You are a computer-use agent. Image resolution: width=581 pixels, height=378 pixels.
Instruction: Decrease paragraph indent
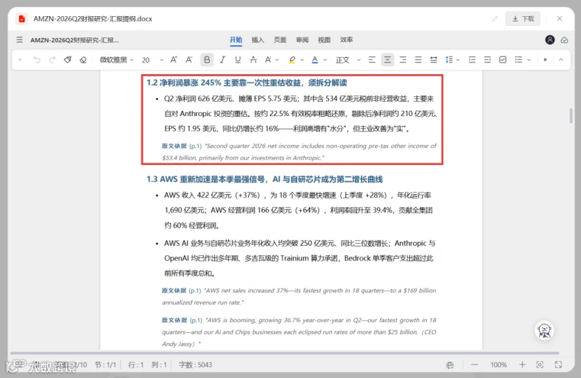click(x=472, y=59)
